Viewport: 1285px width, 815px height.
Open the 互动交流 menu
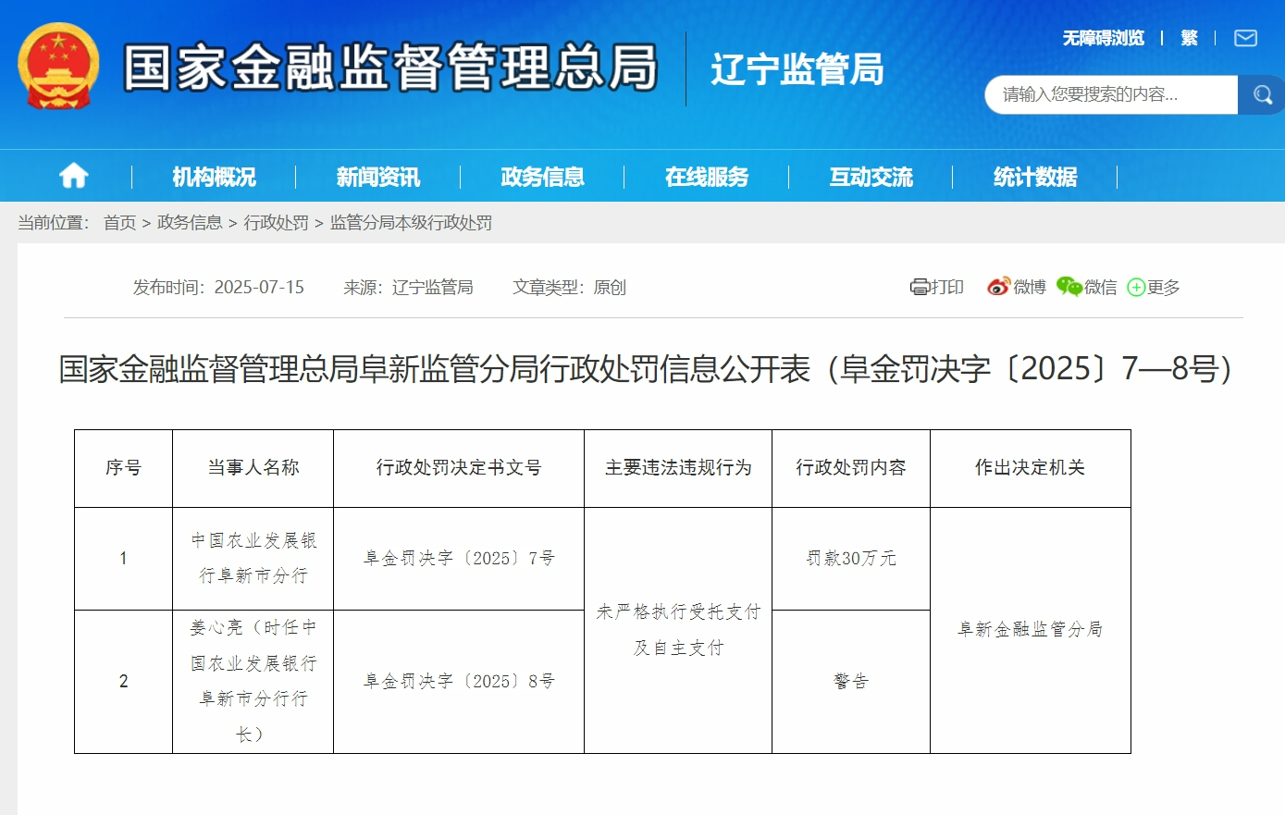pyautogui.click(x=871, y=177)
